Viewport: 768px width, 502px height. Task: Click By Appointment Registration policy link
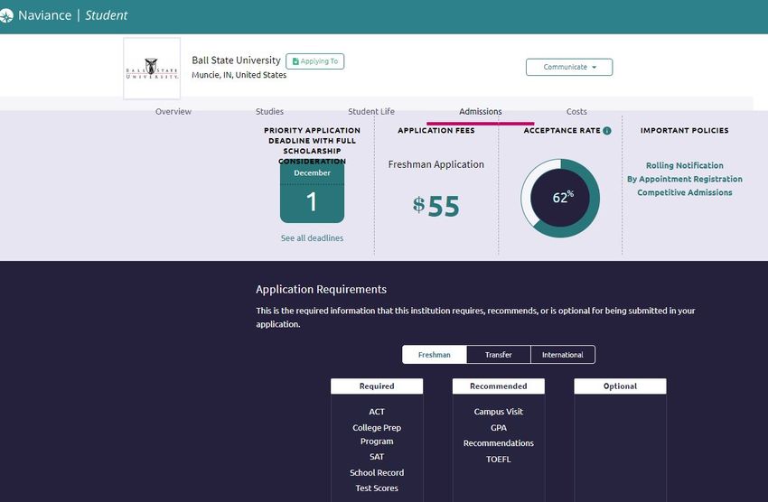685,179
